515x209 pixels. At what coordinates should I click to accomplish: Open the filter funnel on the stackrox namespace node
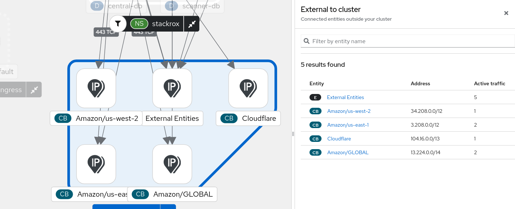pyautogui.click(x=117, y=23)
